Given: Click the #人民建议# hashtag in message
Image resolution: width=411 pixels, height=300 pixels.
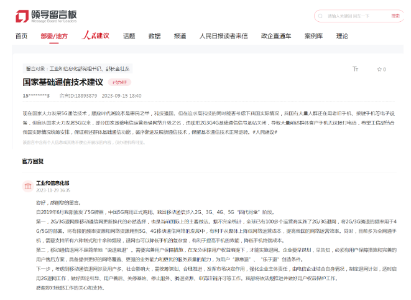Looking at the screenshot, I should [x=265, y=133].
